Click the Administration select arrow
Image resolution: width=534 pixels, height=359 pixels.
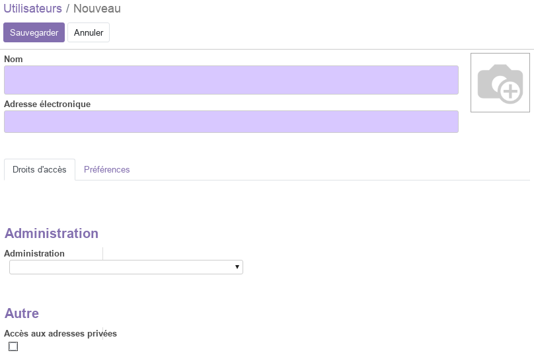click(x=237, y=267)
